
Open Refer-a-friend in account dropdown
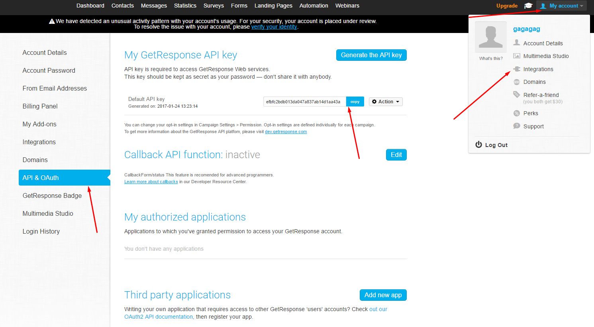coord(541,95)
